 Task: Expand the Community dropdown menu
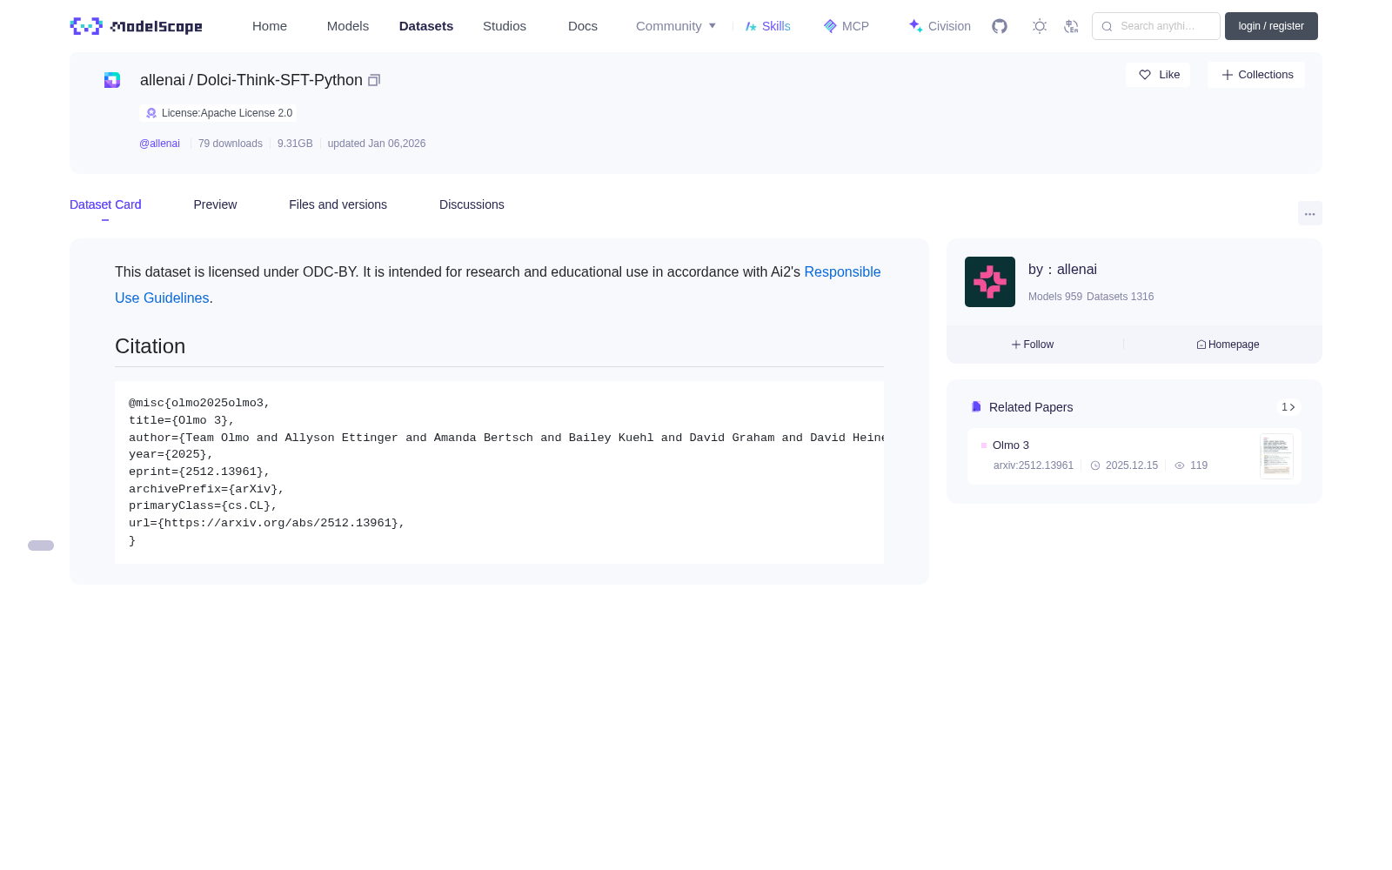[x=676, y=26]
